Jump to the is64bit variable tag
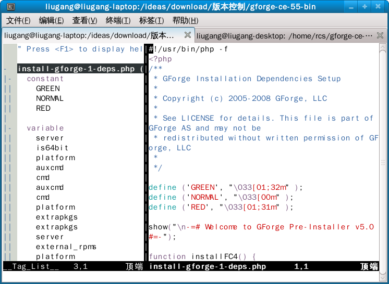The height and width of the screenshot is (284, 389). [x=52, y=148]
